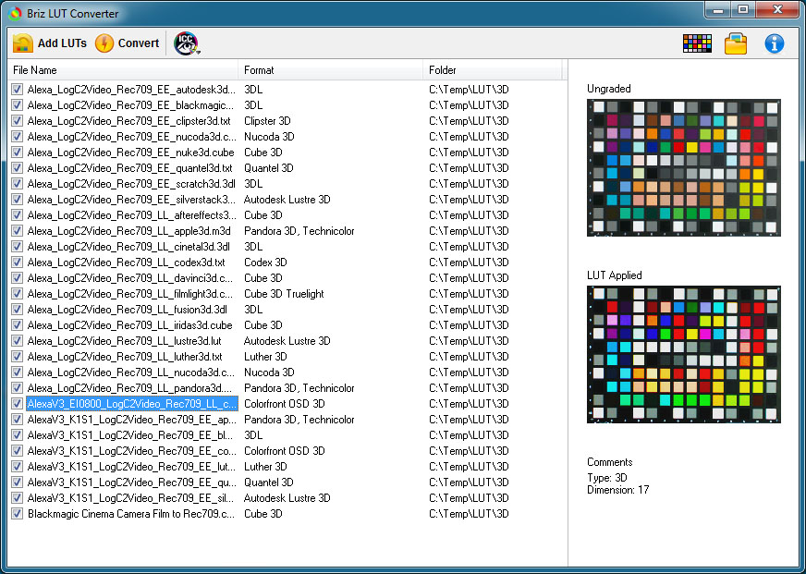Select Alexa_LogC2Video_Rec709_LL_cinetal3d.3dl file
This screenshot has height=574, width=806.
(x=128, y=247)
